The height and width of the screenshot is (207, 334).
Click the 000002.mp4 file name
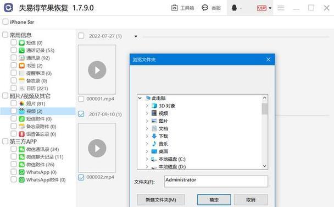point(100,177)
